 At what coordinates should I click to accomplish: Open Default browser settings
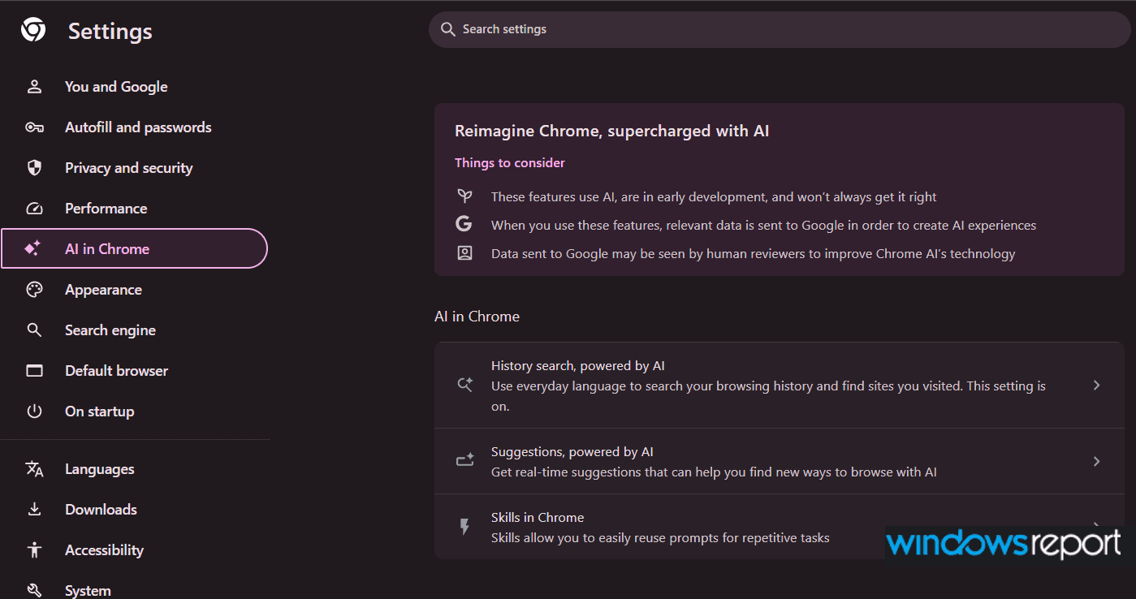pos(134,371)
